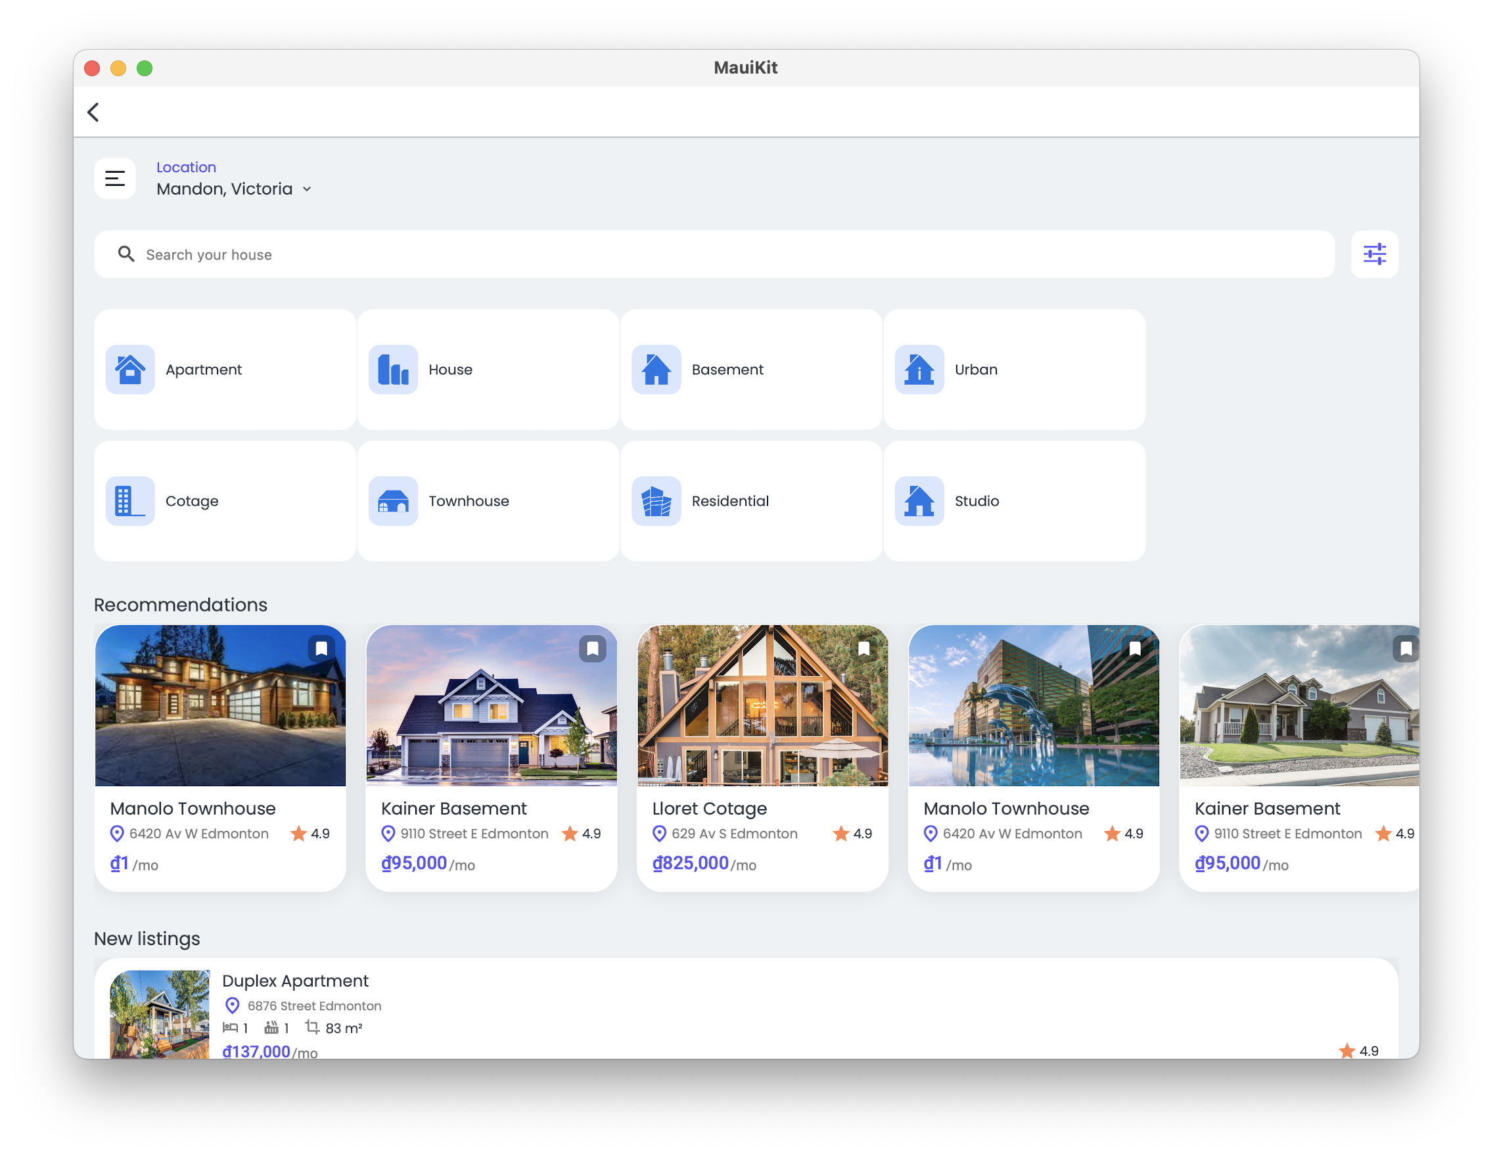Open the Lloret Cotage photo thumbnail
The image size is (1493, 1156).
(x=762, y=706)
